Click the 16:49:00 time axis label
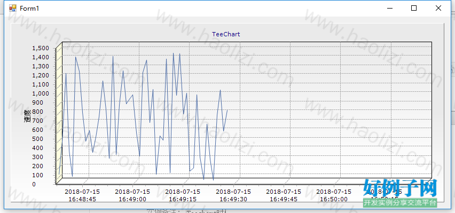 [132, 199]
